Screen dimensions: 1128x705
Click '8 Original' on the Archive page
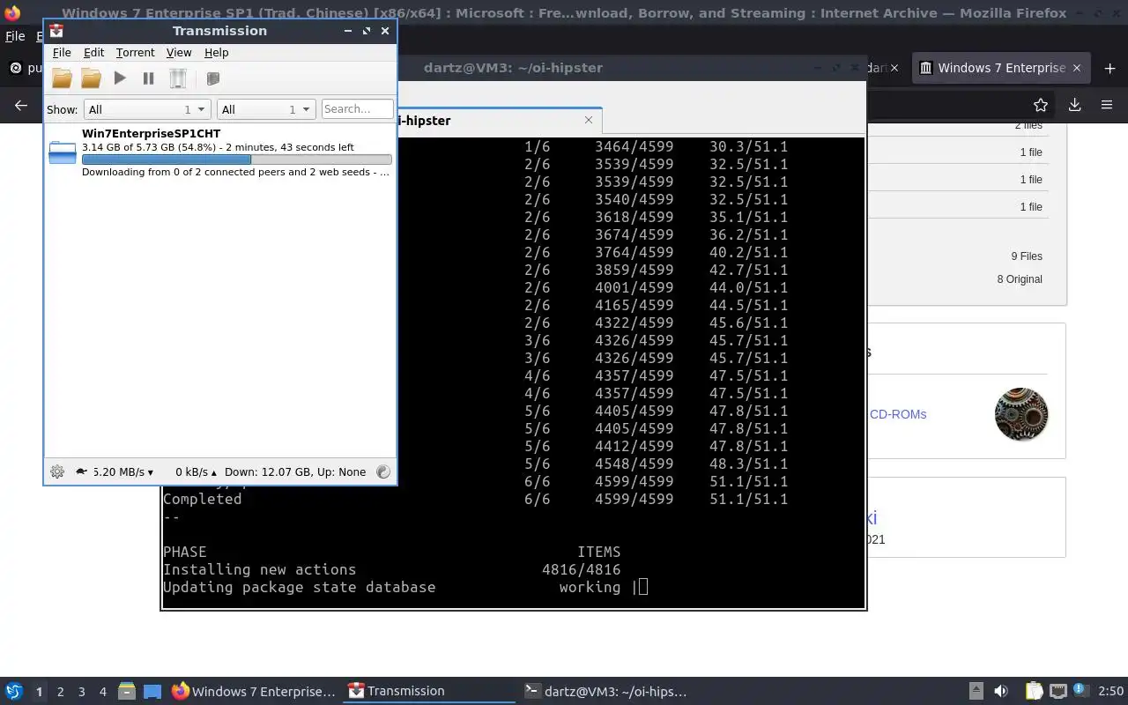[1020, 279]
